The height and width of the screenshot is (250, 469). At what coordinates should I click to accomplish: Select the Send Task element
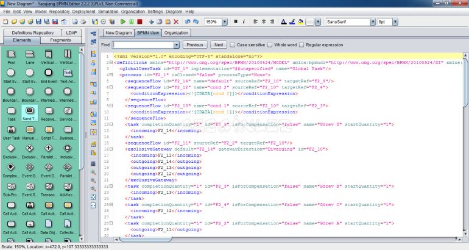(x=30, y=113)
